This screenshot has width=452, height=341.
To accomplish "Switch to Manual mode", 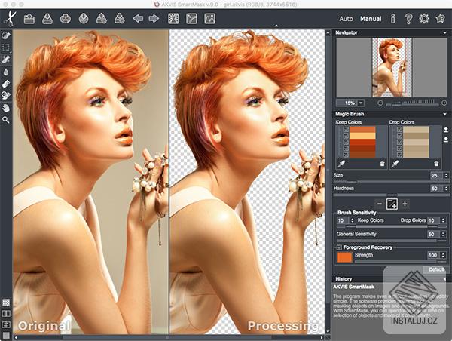I will coord(371,19).
